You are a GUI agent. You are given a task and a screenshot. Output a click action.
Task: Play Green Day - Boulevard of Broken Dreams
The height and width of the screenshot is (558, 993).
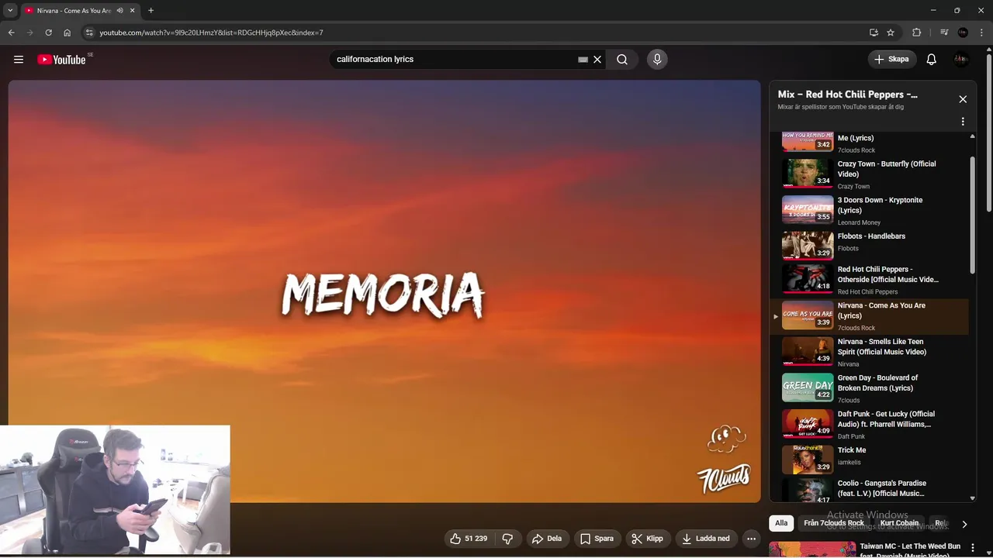coord(869,388)
